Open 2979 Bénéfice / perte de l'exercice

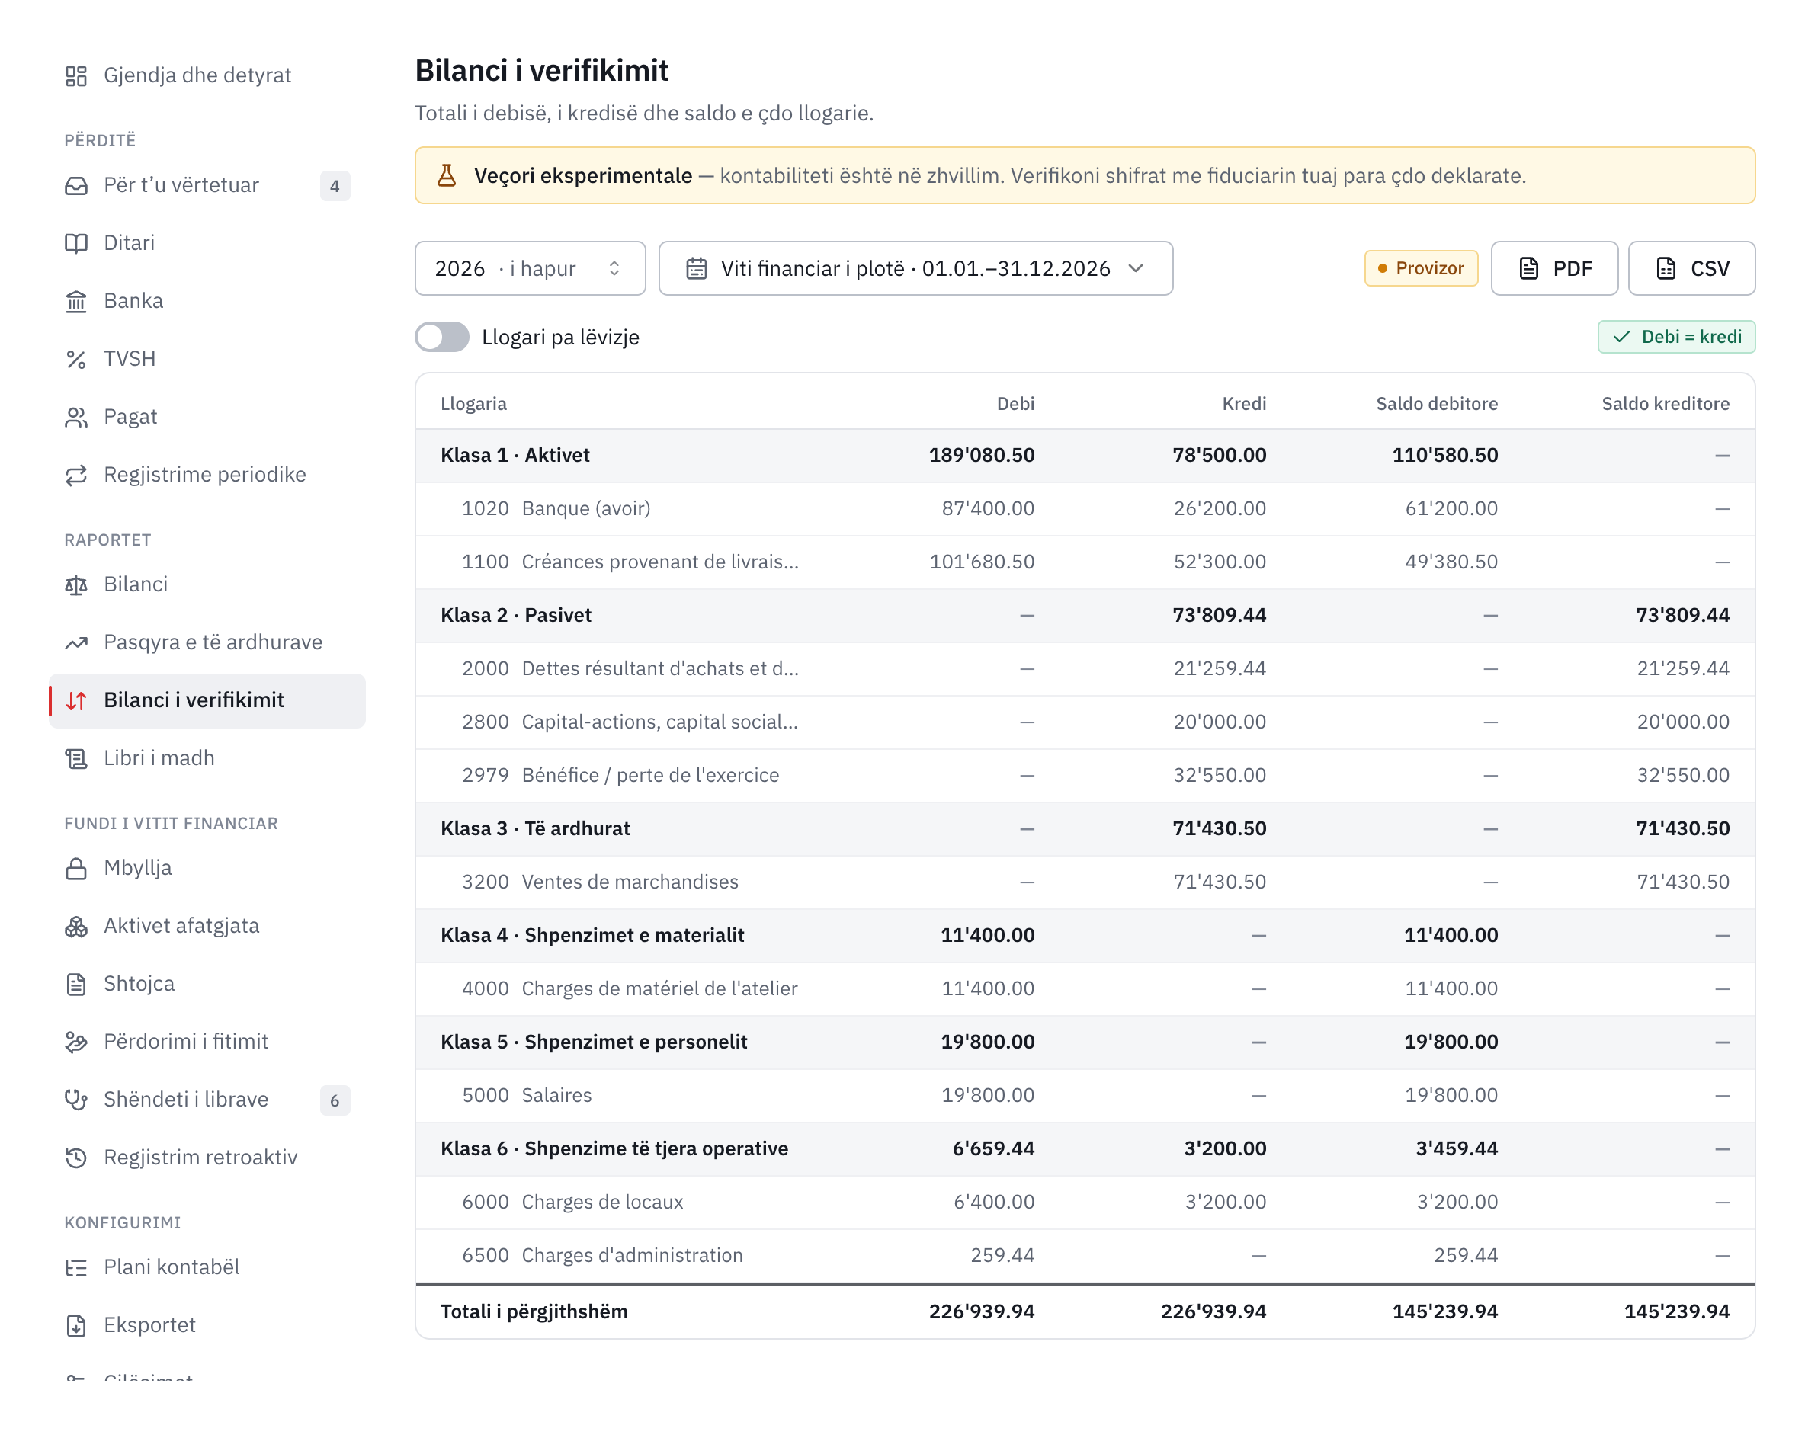(1085, 777)
